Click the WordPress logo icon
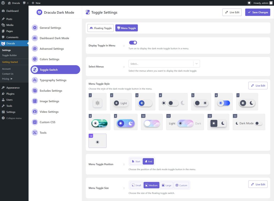This screenshot has height=201, width=274. tap(3, 3)
